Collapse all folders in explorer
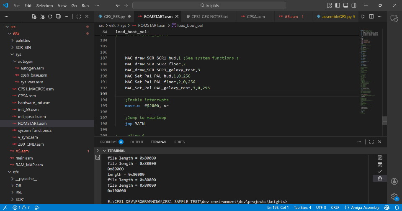This screenshot has height=211, width=402. [x=59, y=16]
